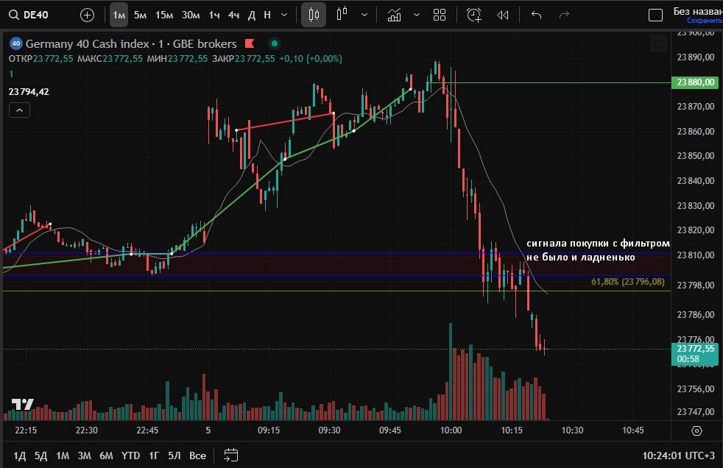The width and height of the screenshot is (723, 468).
Task: Toggle the 5m timeframe
Action: point(140,15)
